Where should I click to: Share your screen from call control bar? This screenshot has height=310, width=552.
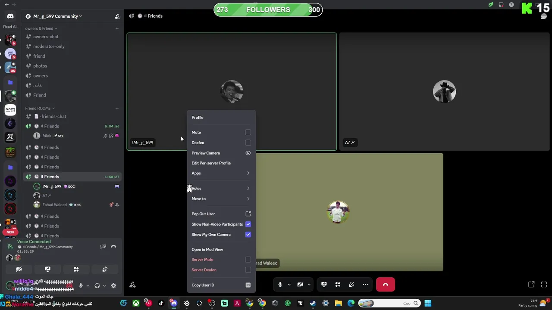[x=324, y=285]
